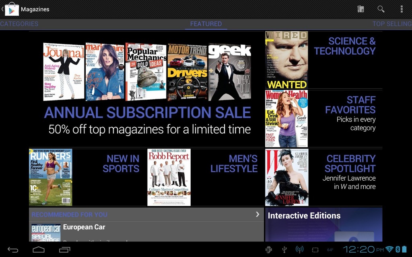Open the Marie Claire magazine cover
The width and height of the screenshot is (412, 257).
click(105, 71)
